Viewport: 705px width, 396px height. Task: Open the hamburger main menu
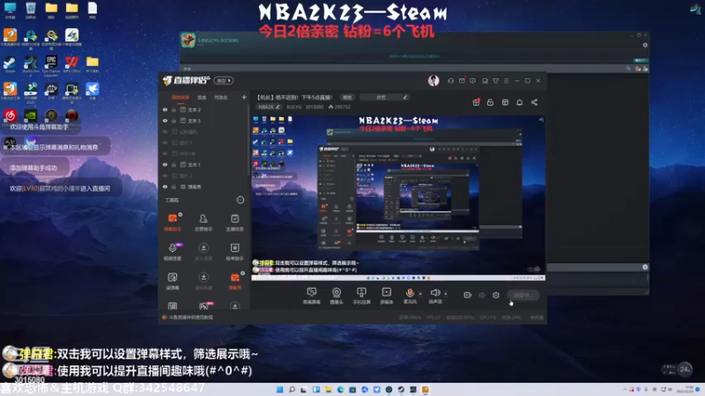(x=506, y=81)
